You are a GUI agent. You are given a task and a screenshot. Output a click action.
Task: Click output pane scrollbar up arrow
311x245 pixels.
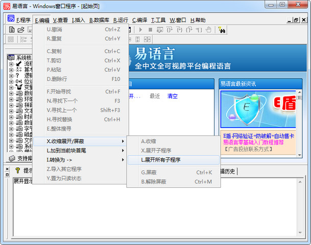pos(300,182)
